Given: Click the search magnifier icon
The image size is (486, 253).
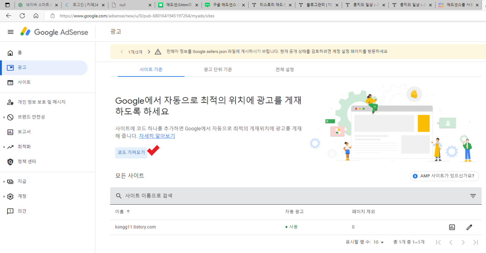Looking at the screenshot, I should point(119,196).
